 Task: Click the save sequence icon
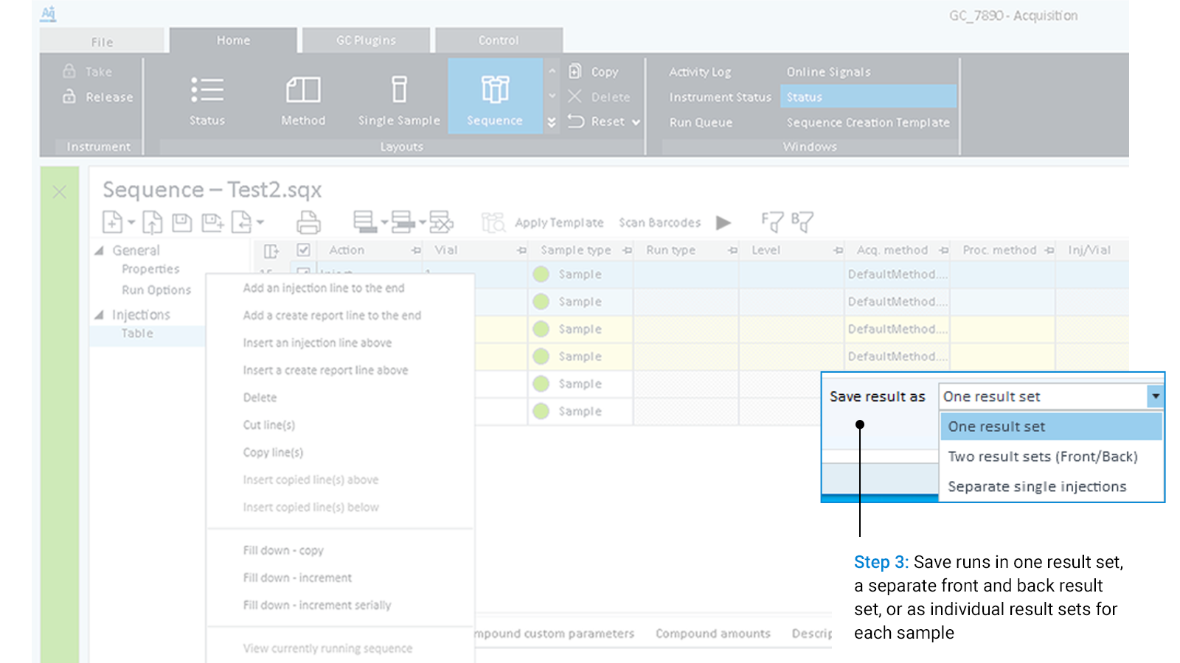181,222
